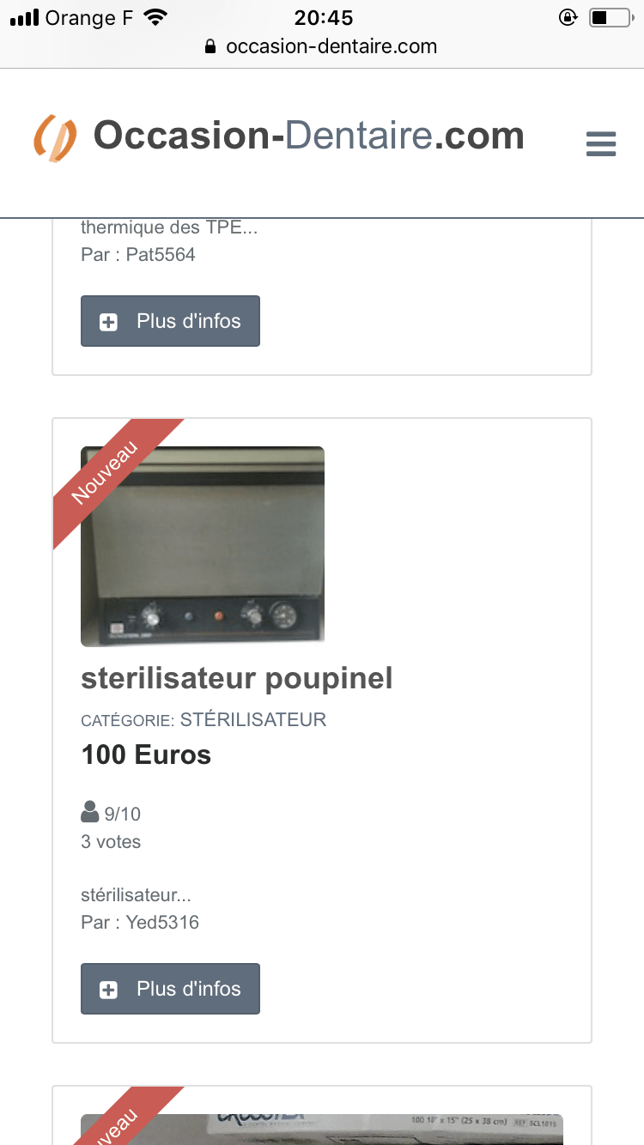Open the partially visible bottom listing photo
This screenshot has height=1145, width=644.
point(322,1129)
